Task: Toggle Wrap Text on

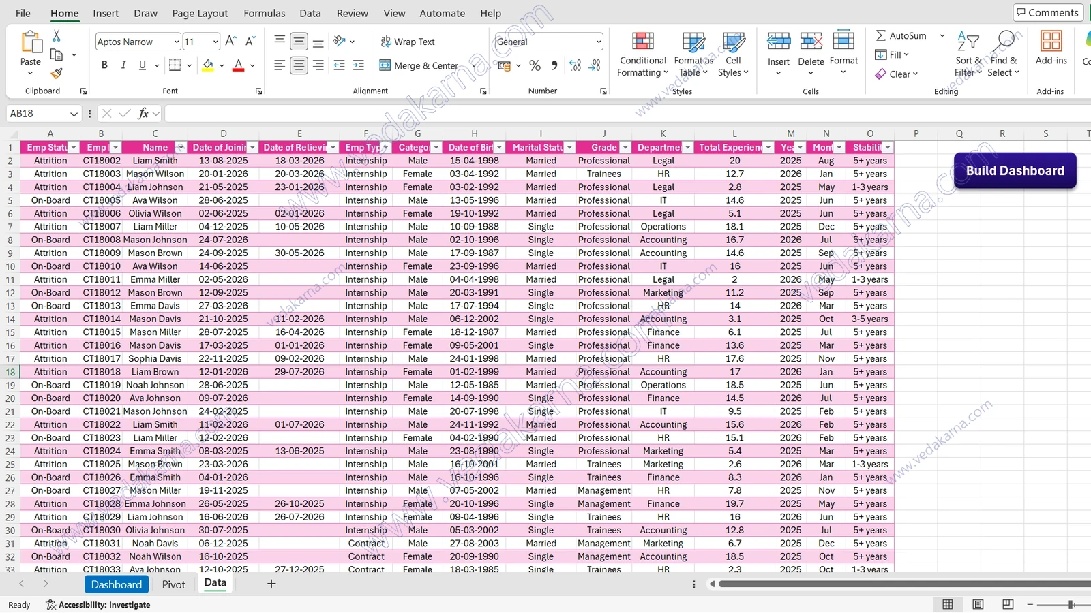Action: [408, 42]
